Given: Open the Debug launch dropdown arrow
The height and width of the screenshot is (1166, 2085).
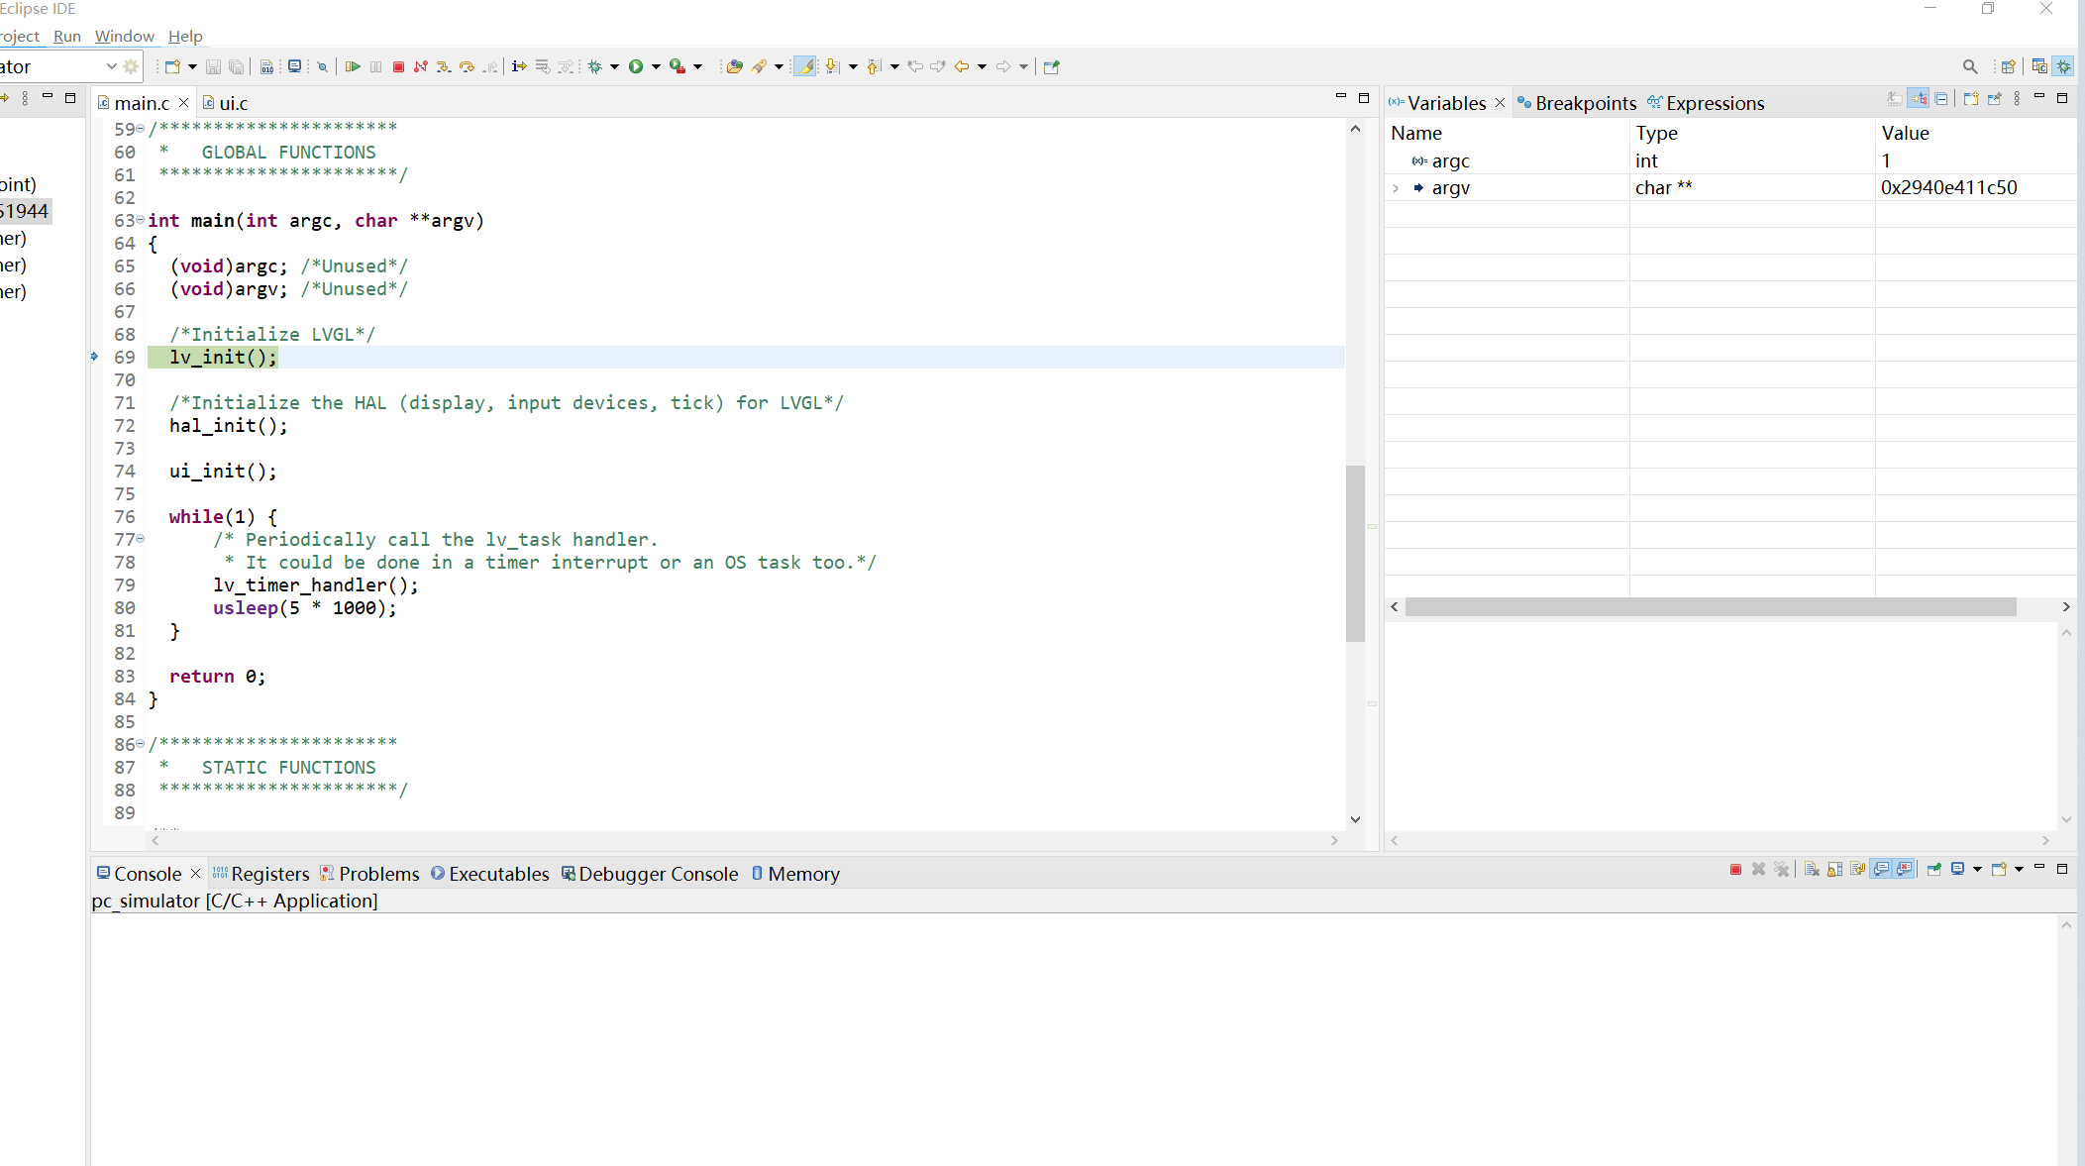Looking at the screenshot, I should pyautogui.click(x=614, y=66).
